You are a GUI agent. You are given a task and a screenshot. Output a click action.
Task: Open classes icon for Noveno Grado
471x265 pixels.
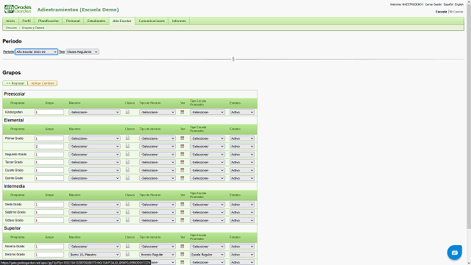pos(127,246)
